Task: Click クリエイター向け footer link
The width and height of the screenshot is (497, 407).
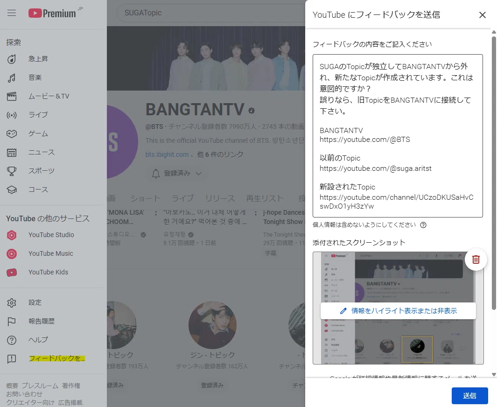Action: [30, 402]
